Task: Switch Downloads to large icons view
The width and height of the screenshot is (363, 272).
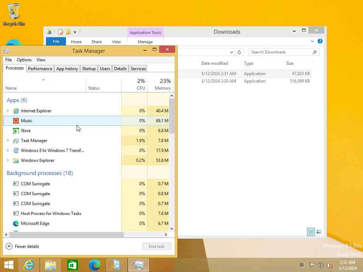Action: (x=319, y=232)
